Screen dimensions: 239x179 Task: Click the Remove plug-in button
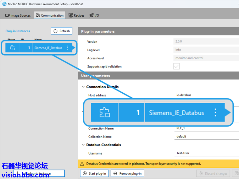click(x=127, y=173)
